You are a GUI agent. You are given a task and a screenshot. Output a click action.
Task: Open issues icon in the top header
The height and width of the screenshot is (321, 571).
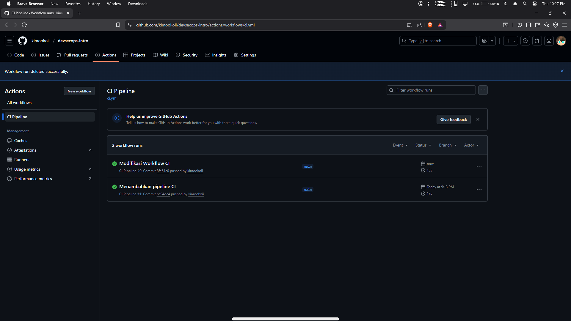(525, 41)
